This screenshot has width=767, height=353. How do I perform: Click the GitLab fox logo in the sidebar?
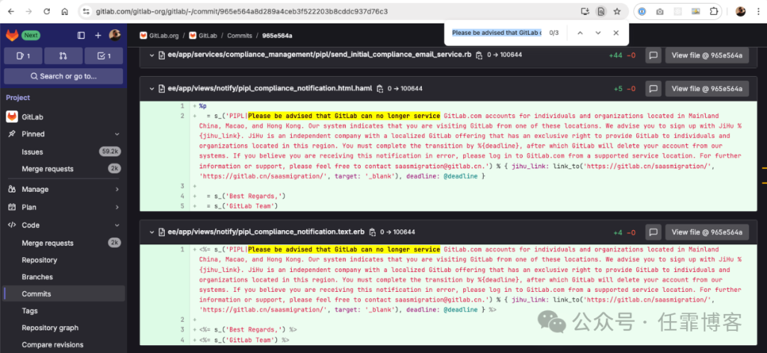[x=12, y=36]
